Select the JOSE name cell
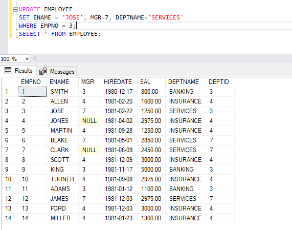Viewport: 292px width, 230px height. click(62, 111)
